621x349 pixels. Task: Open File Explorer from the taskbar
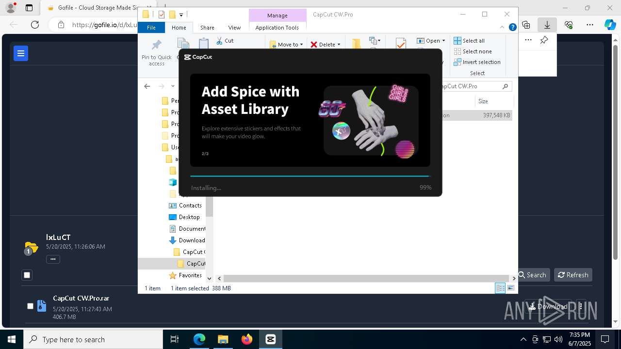(223, 339)
